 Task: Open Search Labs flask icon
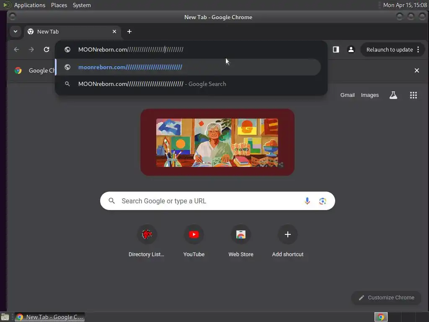coord(393,95)
